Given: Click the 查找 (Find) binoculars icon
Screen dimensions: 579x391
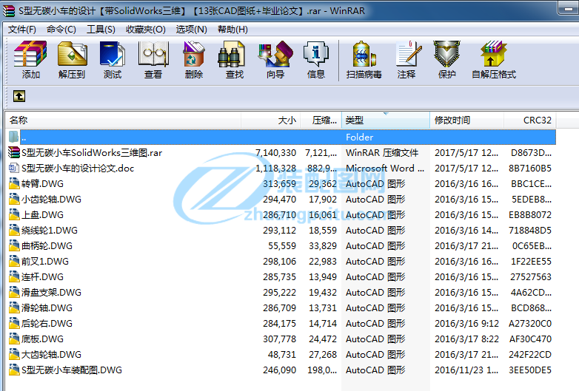Looking at the screenshot, I should coord(231,54).
